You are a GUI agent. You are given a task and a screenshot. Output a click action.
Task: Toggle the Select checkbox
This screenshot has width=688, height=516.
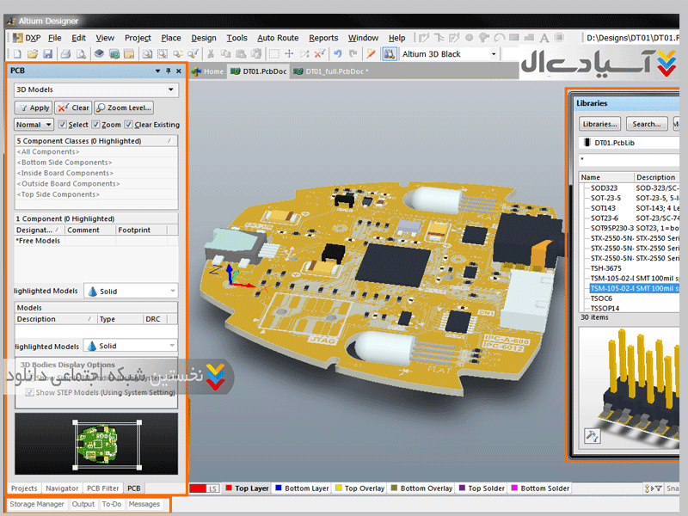point(63,125)
